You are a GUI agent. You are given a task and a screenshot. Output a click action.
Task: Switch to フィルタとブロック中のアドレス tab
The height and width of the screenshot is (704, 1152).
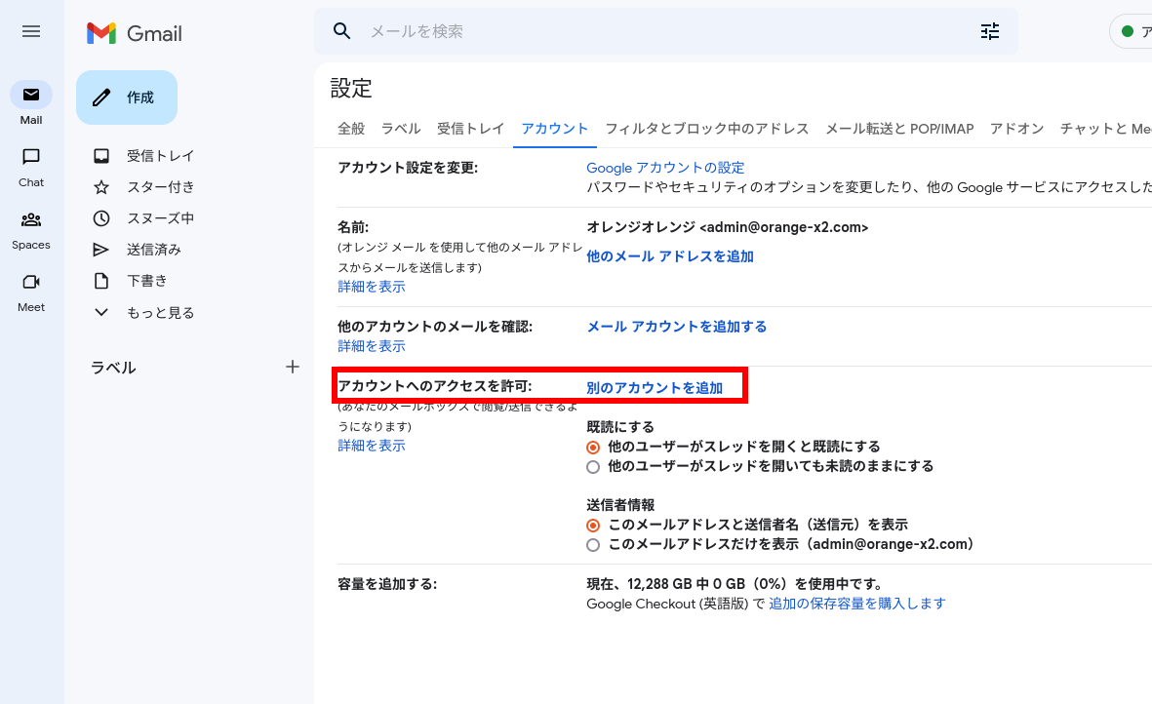pos(706,129)
